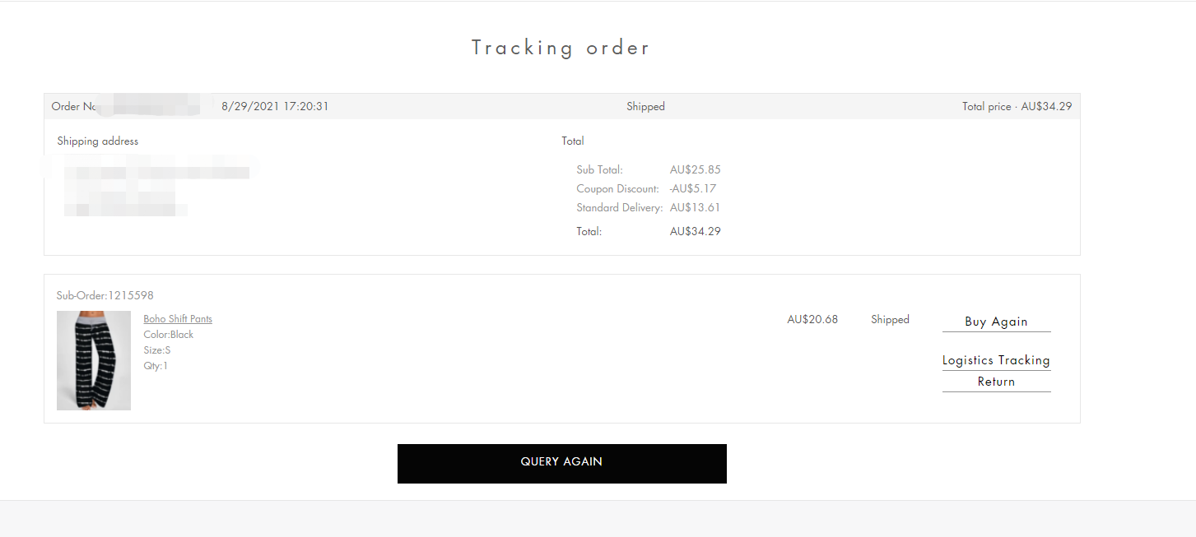This screenshot has width=1196, height=537.
Task: Click the Sub-Order:1215598 number
Action: point(105,295)
